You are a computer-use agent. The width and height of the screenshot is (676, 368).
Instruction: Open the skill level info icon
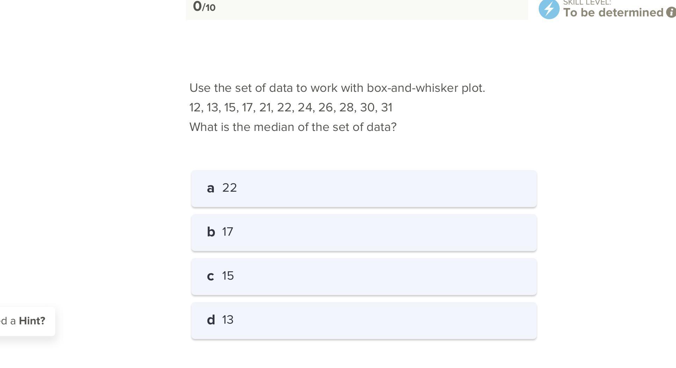671,13
